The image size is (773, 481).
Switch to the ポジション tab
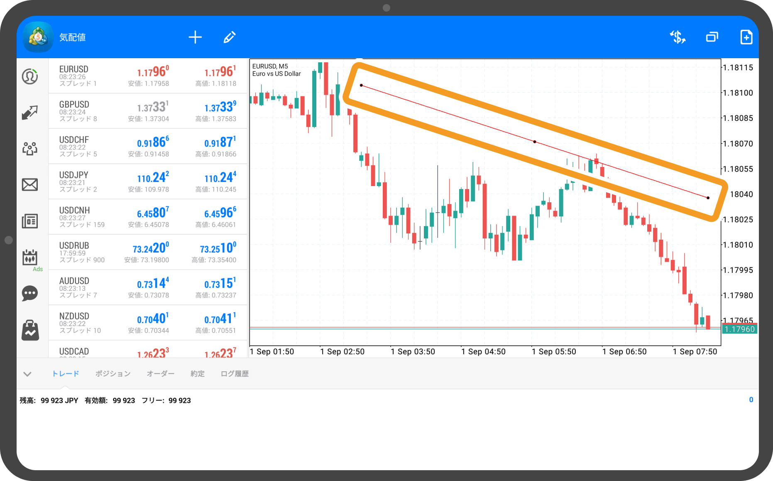pyautogui.click(x=113, y=374)
